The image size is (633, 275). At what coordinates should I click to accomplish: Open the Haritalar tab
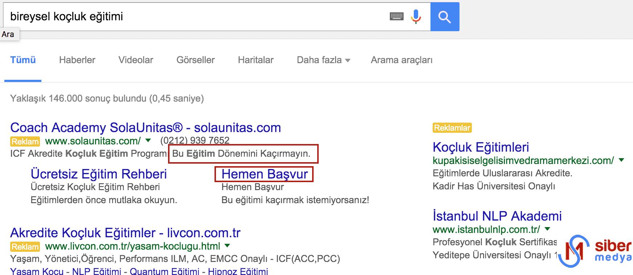point(256,60)
